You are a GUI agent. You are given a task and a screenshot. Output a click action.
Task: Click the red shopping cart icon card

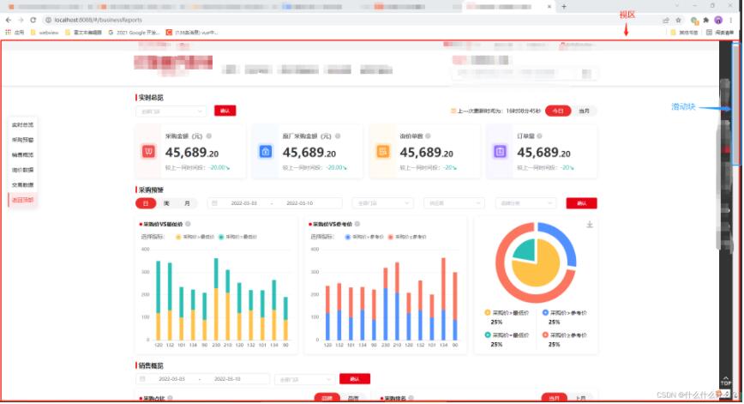point(149,152)
